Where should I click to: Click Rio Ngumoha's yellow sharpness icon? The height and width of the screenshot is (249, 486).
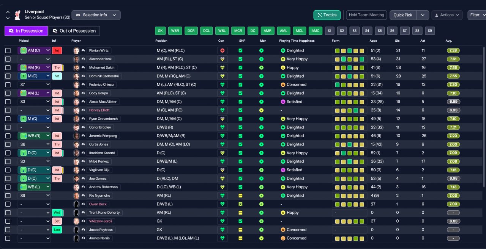click(240, 196)
